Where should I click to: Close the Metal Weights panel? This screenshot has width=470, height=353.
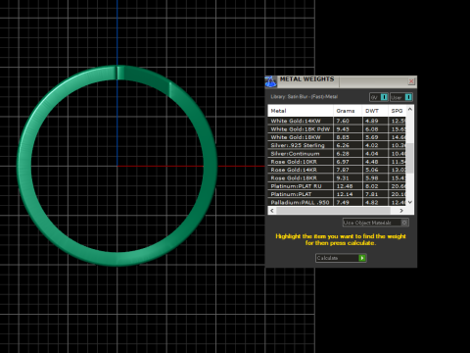[x=411, y=80]
